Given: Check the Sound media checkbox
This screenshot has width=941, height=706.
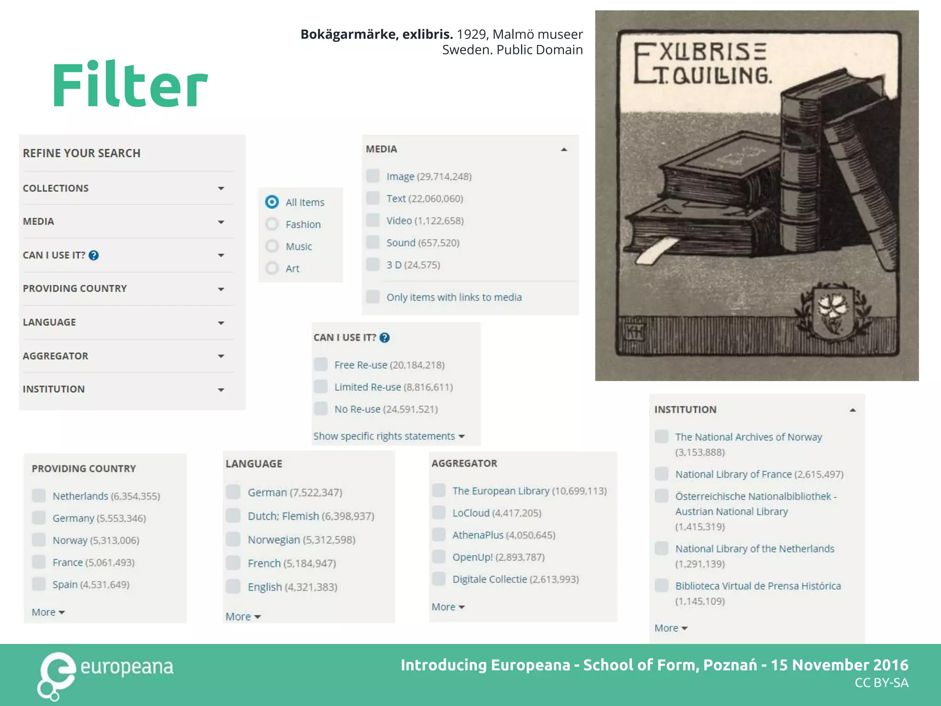Looking at the screenshot, I should pos(373,242).
